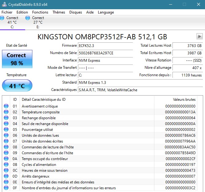The width and height of the screenshot is (205, 192).
Task: Click the Interface field NVM Express
Action: coord(105,60)
